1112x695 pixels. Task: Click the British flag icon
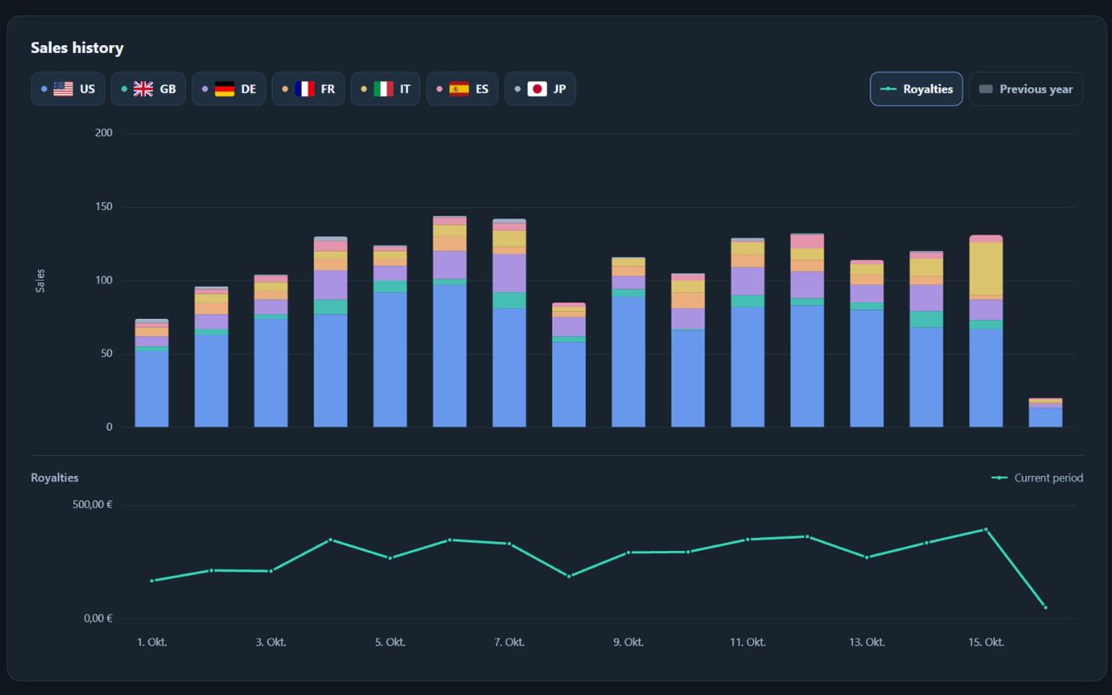click(x=143, y=89)
